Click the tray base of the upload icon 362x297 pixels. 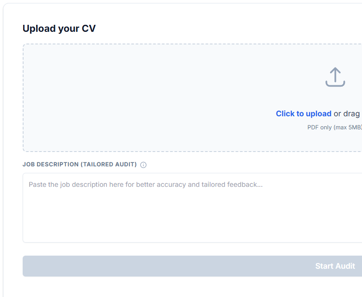(x=335, y=84)
